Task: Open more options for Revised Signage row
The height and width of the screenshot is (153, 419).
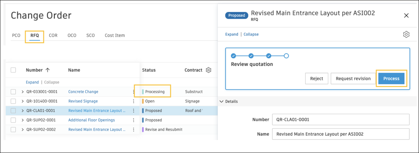Action: (133, 101)
